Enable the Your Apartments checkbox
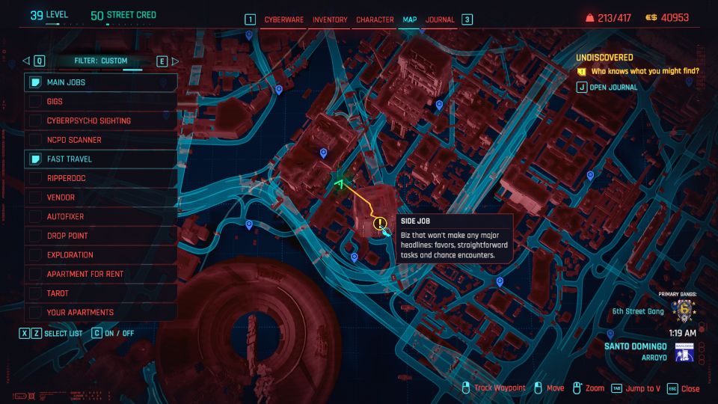The width and height of the screenshot is (718, 404). point(35,313)
